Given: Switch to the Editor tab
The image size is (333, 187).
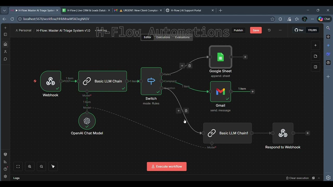Looking at the screenshot, I should pyautogui.click(x=148, y=37).
